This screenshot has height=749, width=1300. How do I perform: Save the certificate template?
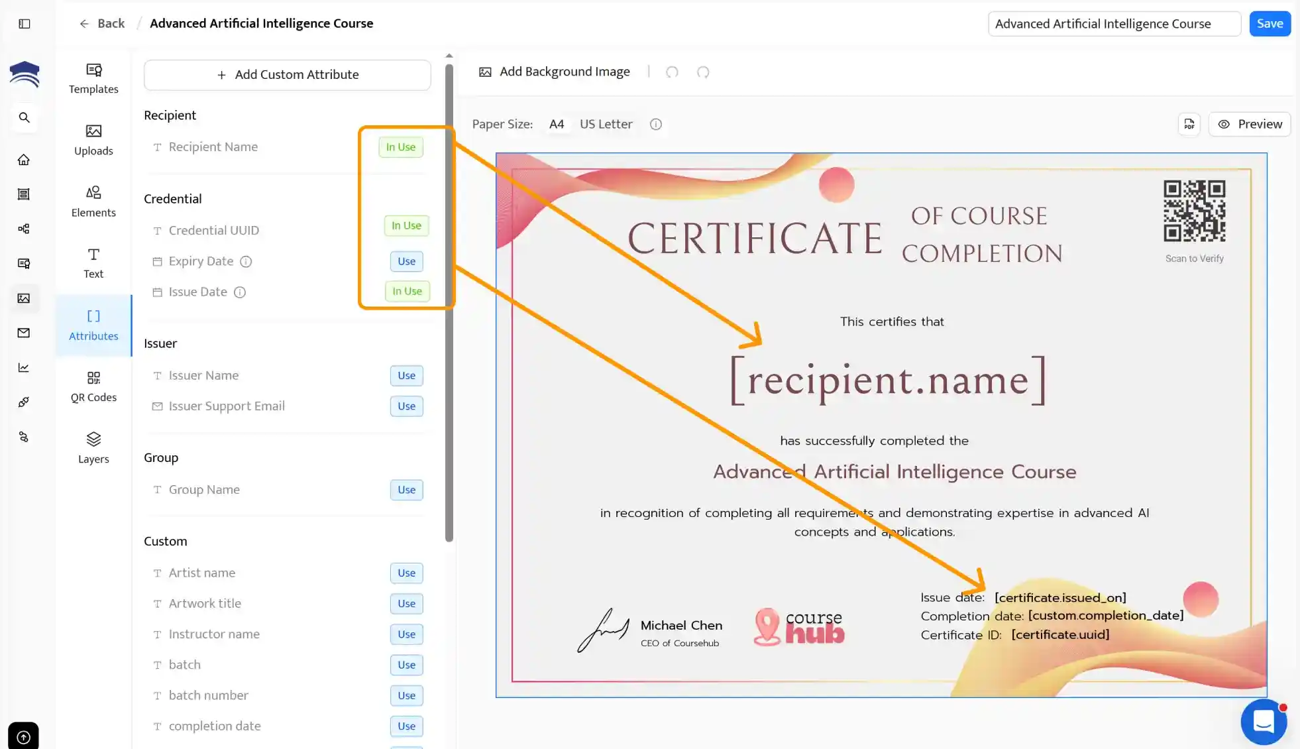(1270, 23)
